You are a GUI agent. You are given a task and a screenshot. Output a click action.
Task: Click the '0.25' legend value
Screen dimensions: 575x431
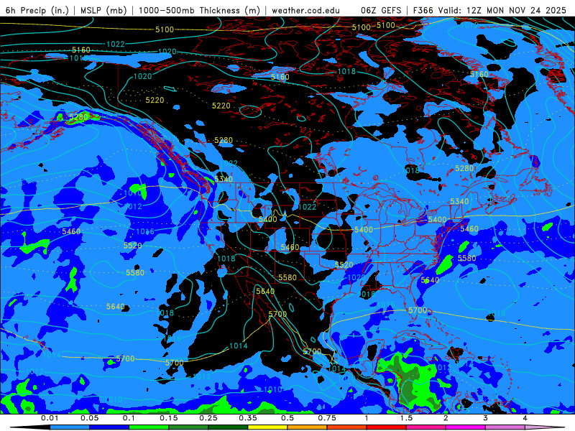point(208,418)
